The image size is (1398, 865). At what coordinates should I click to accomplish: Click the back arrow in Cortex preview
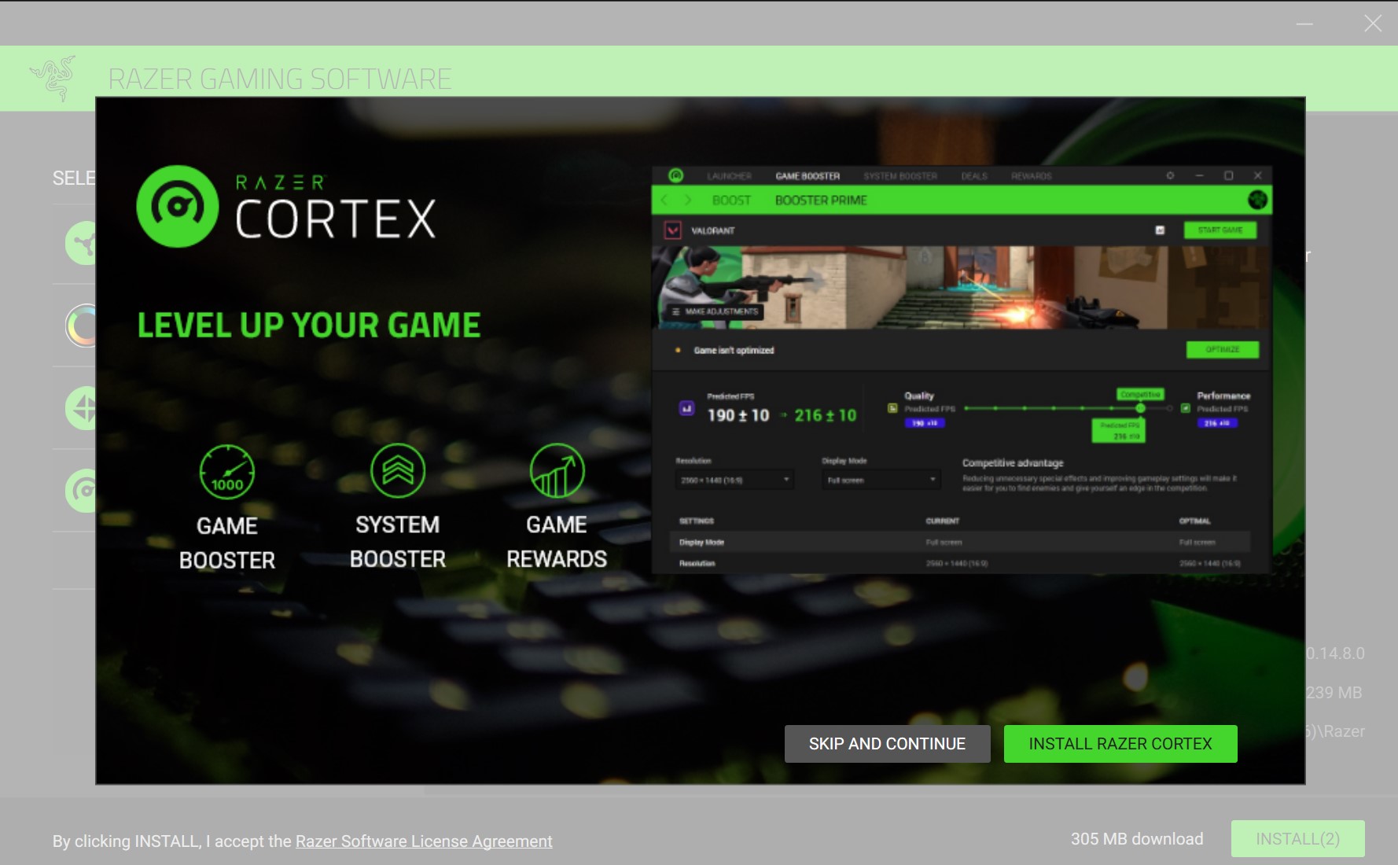(664, 201)
